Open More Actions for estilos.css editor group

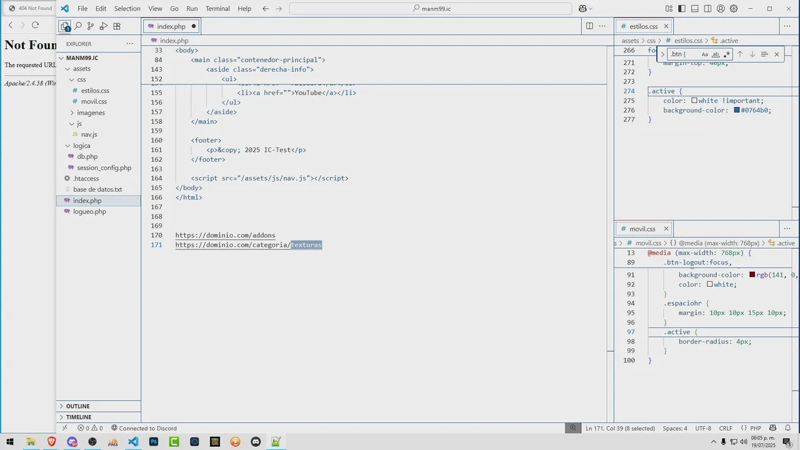click(x=787, y=26)
